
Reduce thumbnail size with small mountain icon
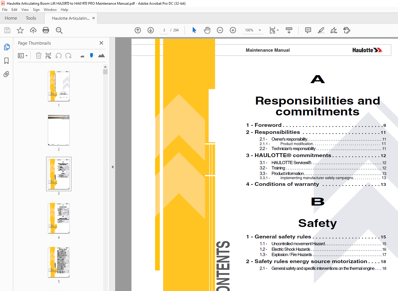coord(82,56)
